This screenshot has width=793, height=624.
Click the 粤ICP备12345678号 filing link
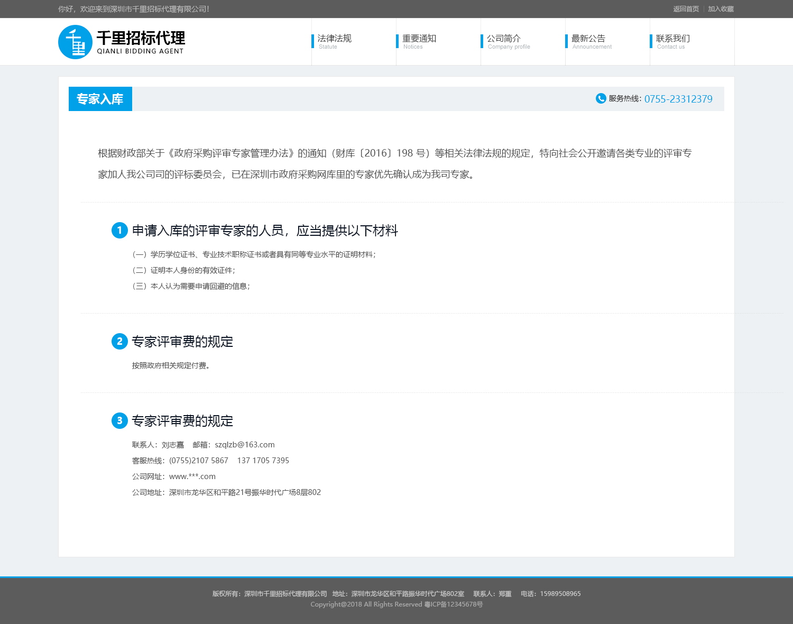point(453,604)
